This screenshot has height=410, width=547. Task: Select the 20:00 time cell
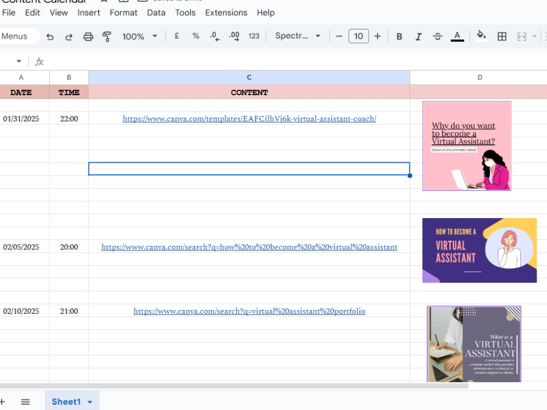pyautogui.click(x=69, y=247)
